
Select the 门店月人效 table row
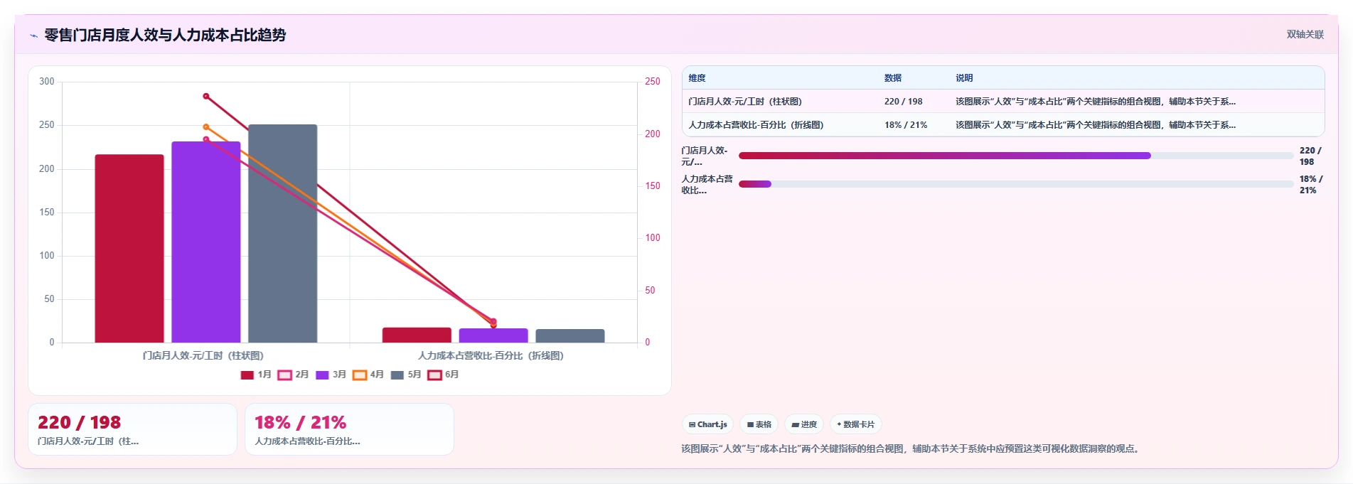pyautogui.click(x=1003, y=102)
